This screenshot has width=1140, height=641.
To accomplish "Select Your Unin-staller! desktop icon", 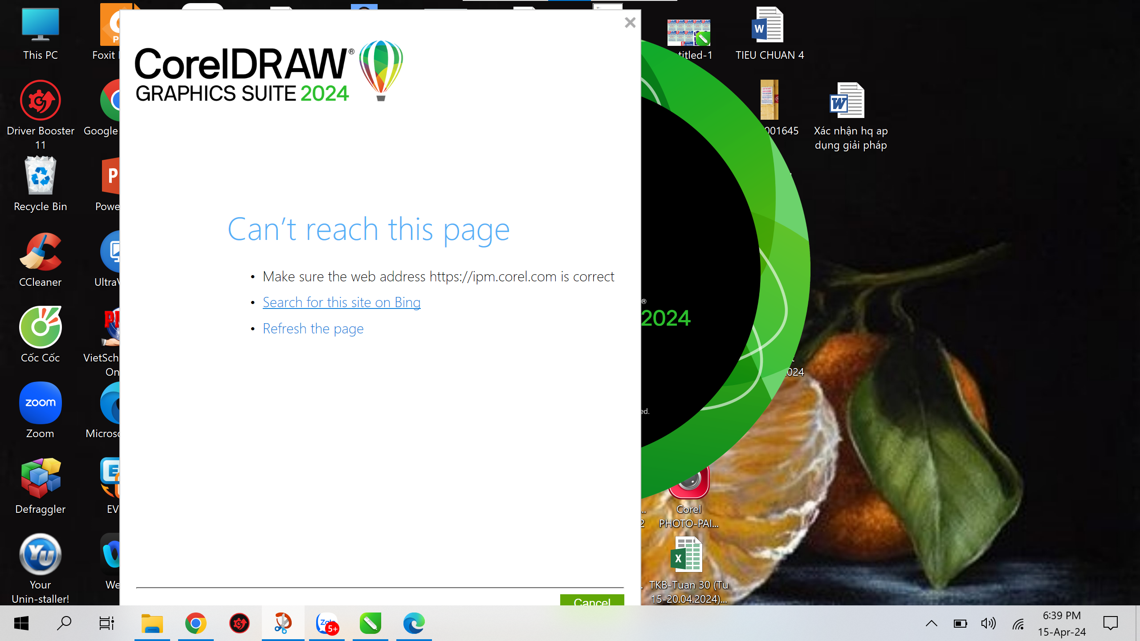I will (40, 569).
